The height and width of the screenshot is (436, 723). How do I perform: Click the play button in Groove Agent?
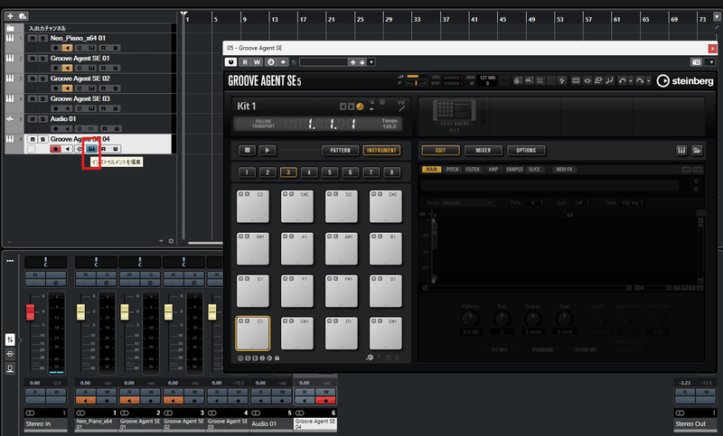coord(267,150)
